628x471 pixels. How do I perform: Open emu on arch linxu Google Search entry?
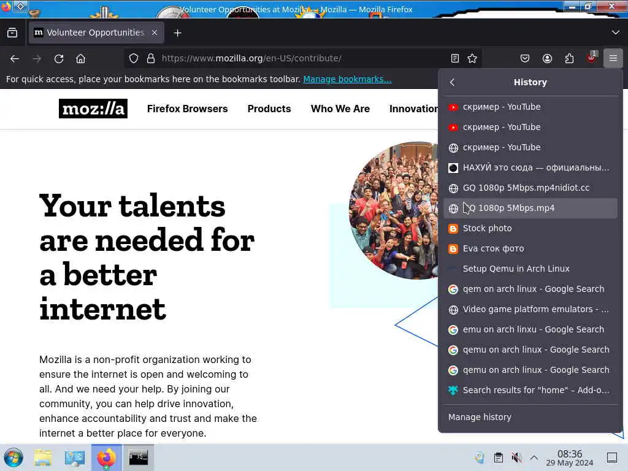click(x=530, y=329)
